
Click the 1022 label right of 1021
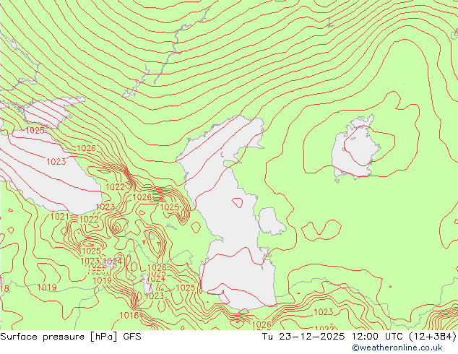pos(89,219)
